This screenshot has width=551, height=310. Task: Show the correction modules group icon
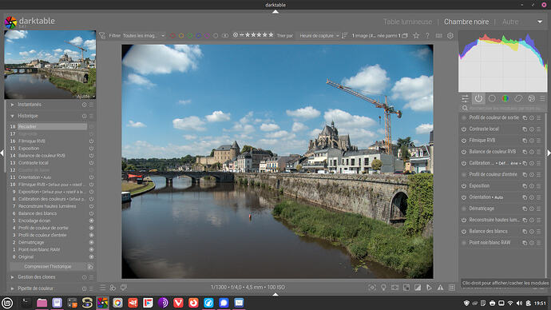pyautogui.click(x=518, y=99)
